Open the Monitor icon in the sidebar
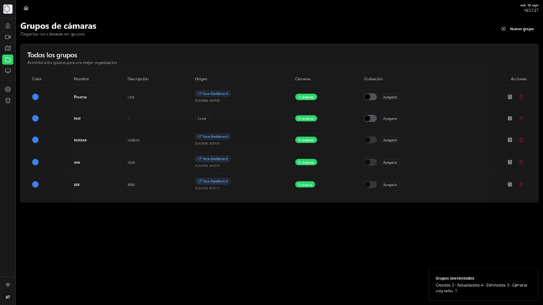The image size is (543, 305). [x=7, y=71]
